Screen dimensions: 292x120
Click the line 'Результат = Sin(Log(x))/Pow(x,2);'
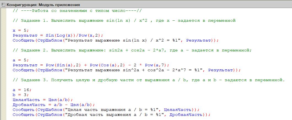click(x=58, y=36)
